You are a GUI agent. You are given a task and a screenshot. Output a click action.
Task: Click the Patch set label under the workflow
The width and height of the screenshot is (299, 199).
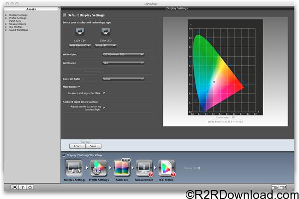click(x=122, y=180)
